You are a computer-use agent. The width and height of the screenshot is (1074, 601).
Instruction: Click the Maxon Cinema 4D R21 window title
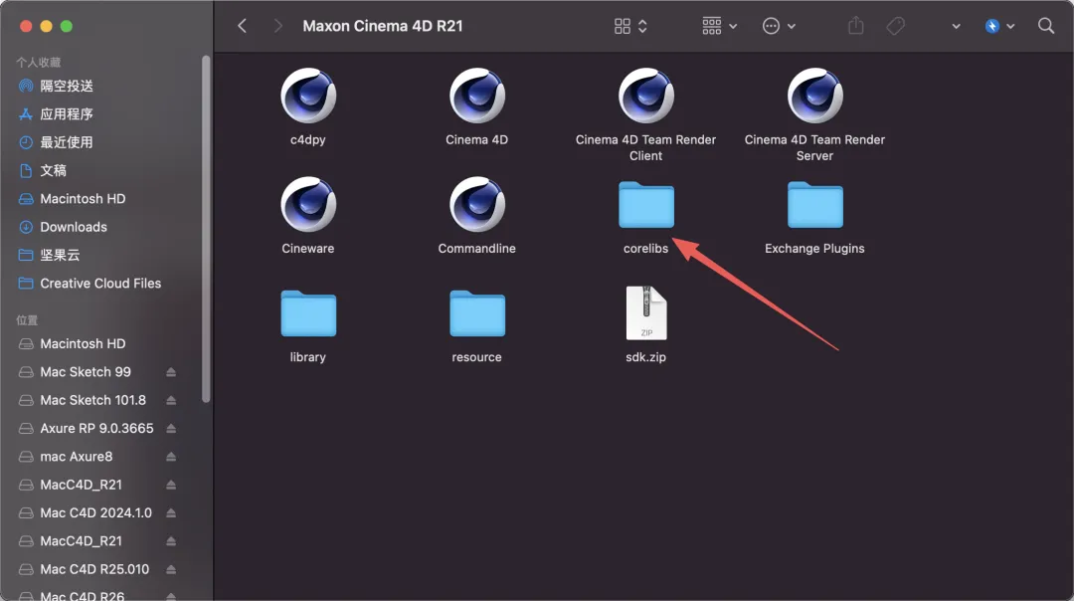(383, 26)
